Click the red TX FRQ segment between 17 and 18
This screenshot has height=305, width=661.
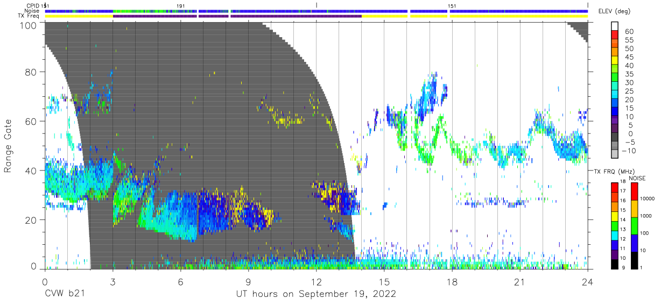point(614,187)
